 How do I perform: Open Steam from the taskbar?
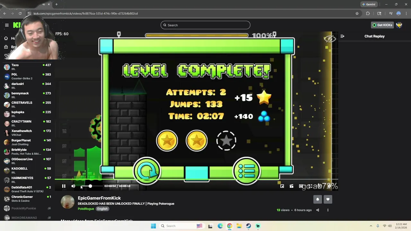tap(249, 226)
